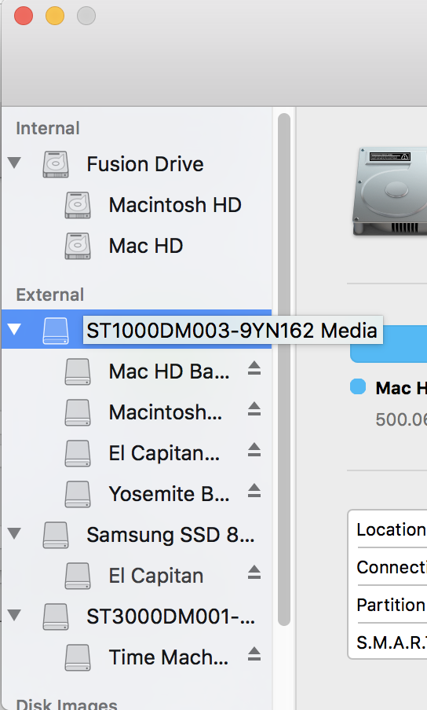Click the large hard drive image
This screenshot has width=427, height=710.
pos(389,191)
